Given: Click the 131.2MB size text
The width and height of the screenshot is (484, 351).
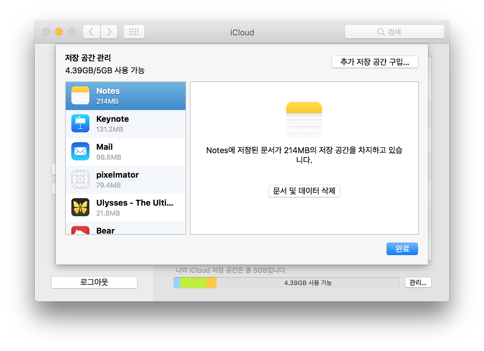Looking at the screenshot, I should click(110, 129).
